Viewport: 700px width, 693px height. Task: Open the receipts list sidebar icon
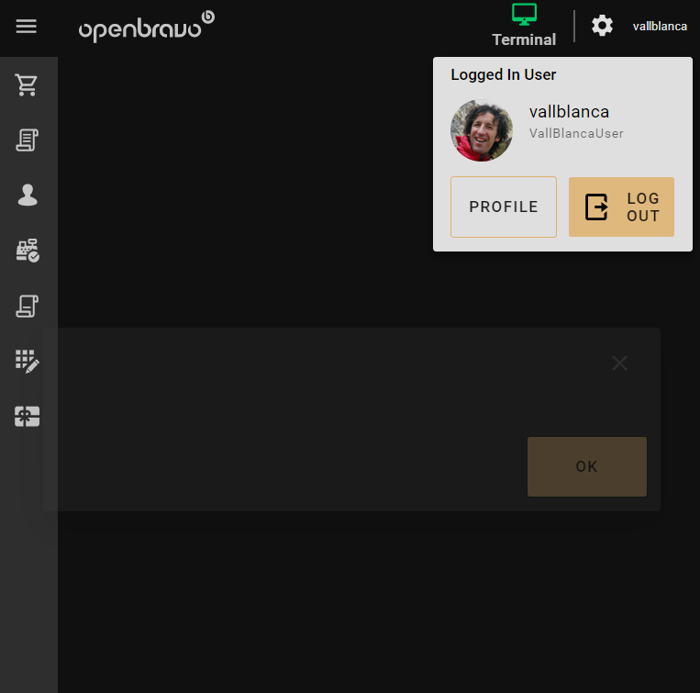pos(28,140)
